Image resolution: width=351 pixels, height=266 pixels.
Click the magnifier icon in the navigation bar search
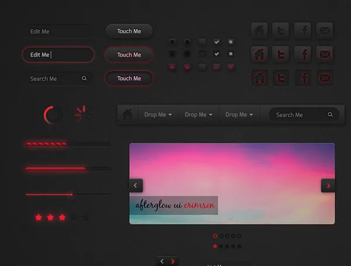[x=330, y=115]
